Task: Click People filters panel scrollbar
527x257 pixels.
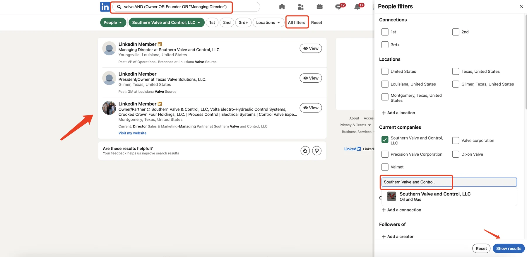Action: [526, 62]
